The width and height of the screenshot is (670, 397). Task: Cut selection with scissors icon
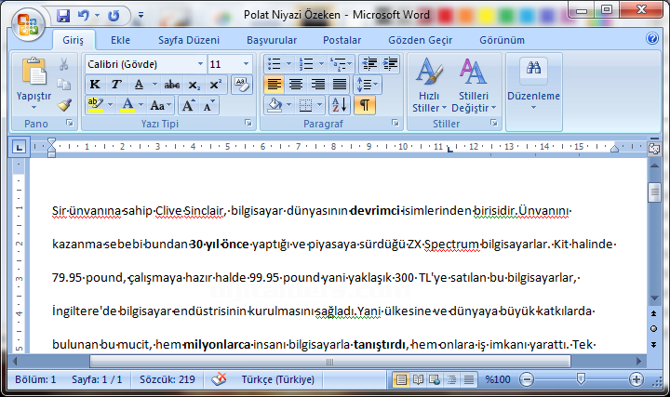coord(64,64)
